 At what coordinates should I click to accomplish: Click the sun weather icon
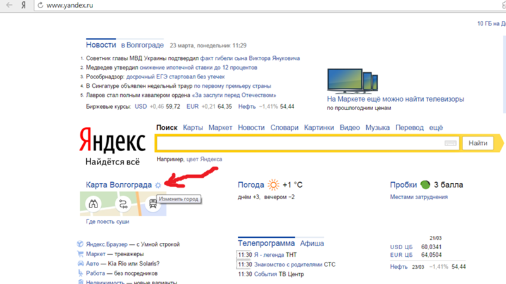[x=273, y=185]
